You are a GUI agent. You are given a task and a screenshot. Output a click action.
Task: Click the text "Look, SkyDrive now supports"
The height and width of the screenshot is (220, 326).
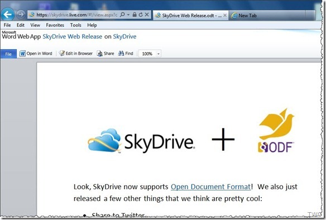[x=121, y=186]
